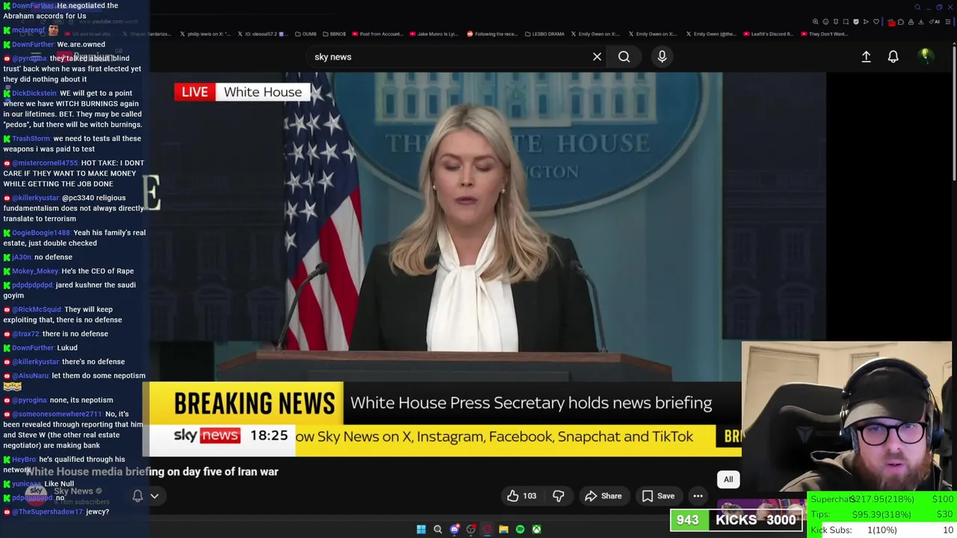Image resolution: width=957 pixels, height=538 pixels.
Task: Open the red extension icon in toolbar
Action: (891, 22)
